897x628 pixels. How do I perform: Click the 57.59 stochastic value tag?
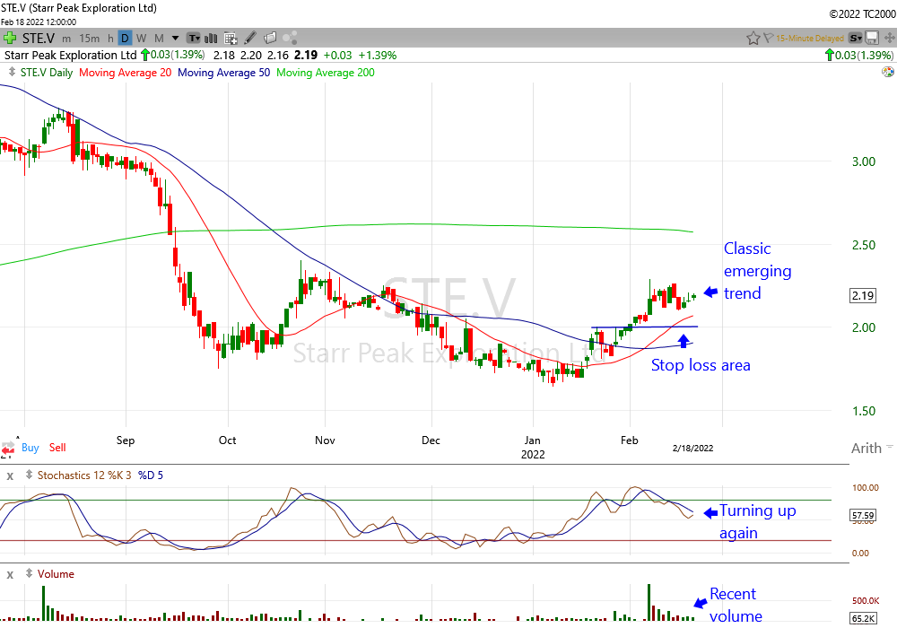point(863,515)
